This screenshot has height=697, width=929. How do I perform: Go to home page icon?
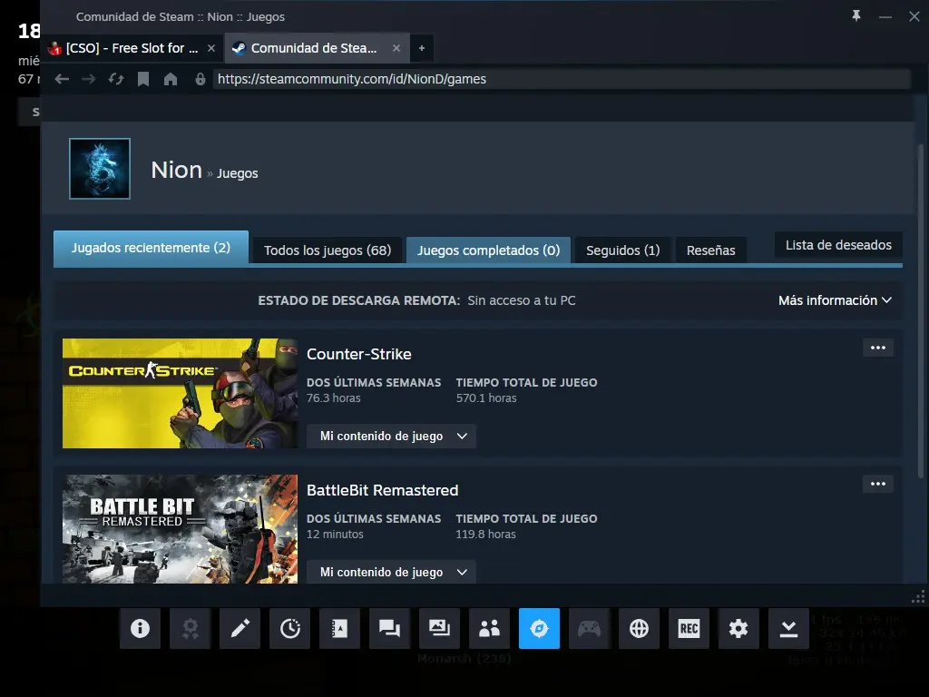171,79
